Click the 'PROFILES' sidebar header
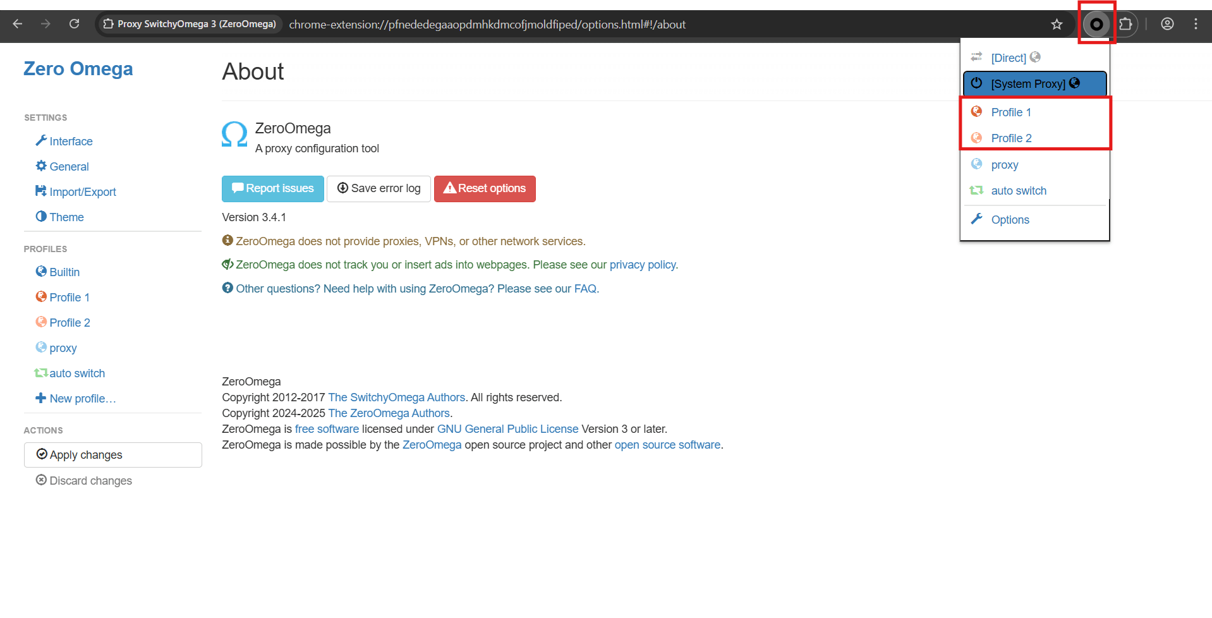This screenshot has width=1212, height=618. coord(45,249)
